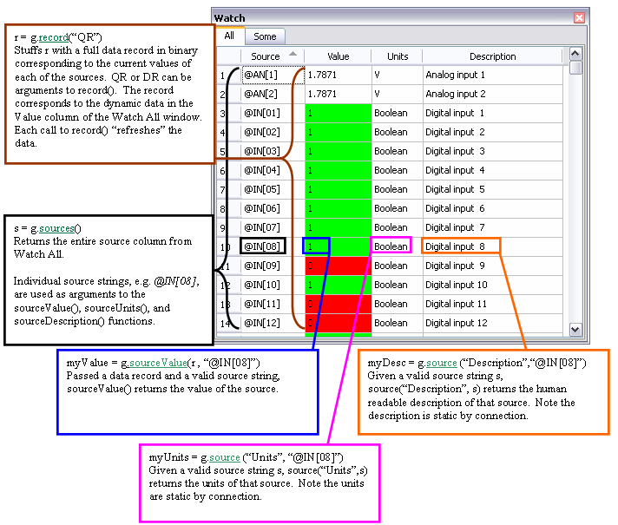The image size is (618, 525).
Task: Click the Units column header
Action: point(398,56)
